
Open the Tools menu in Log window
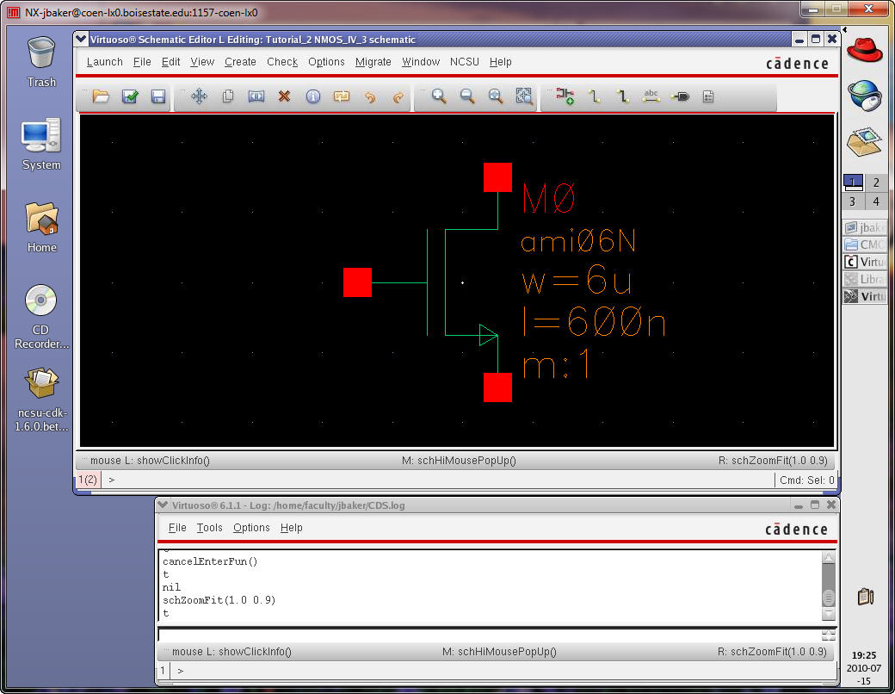pyautogui.click(x=209, y=528)
